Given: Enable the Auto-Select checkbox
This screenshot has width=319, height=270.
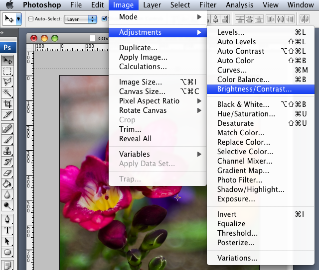Looking at the screenshot, I should (31, 19).
